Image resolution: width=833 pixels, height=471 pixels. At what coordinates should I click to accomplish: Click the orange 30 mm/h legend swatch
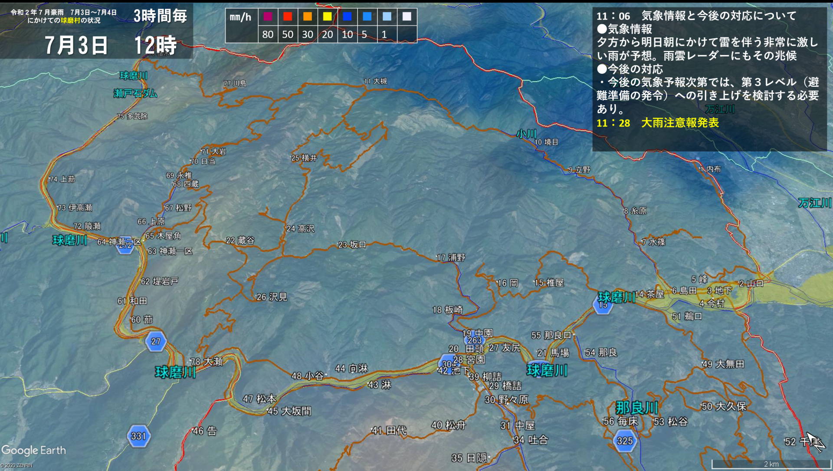point(307,16)
